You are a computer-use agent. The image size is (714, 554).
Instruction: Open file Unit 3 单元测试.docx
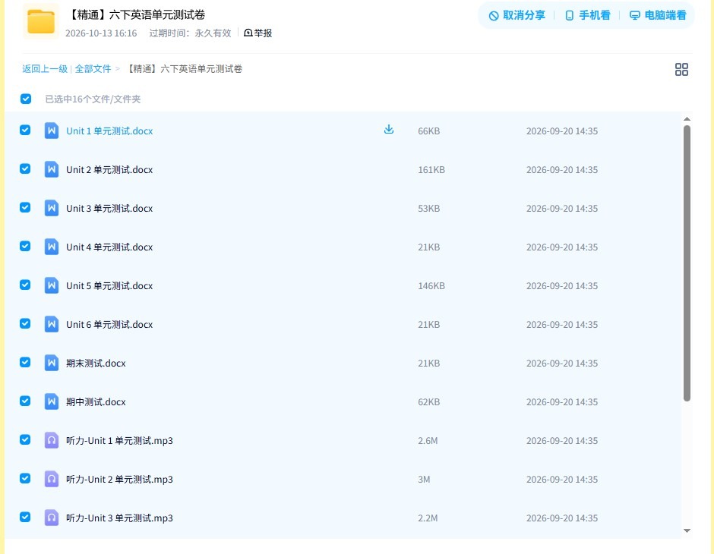[109, 208]
